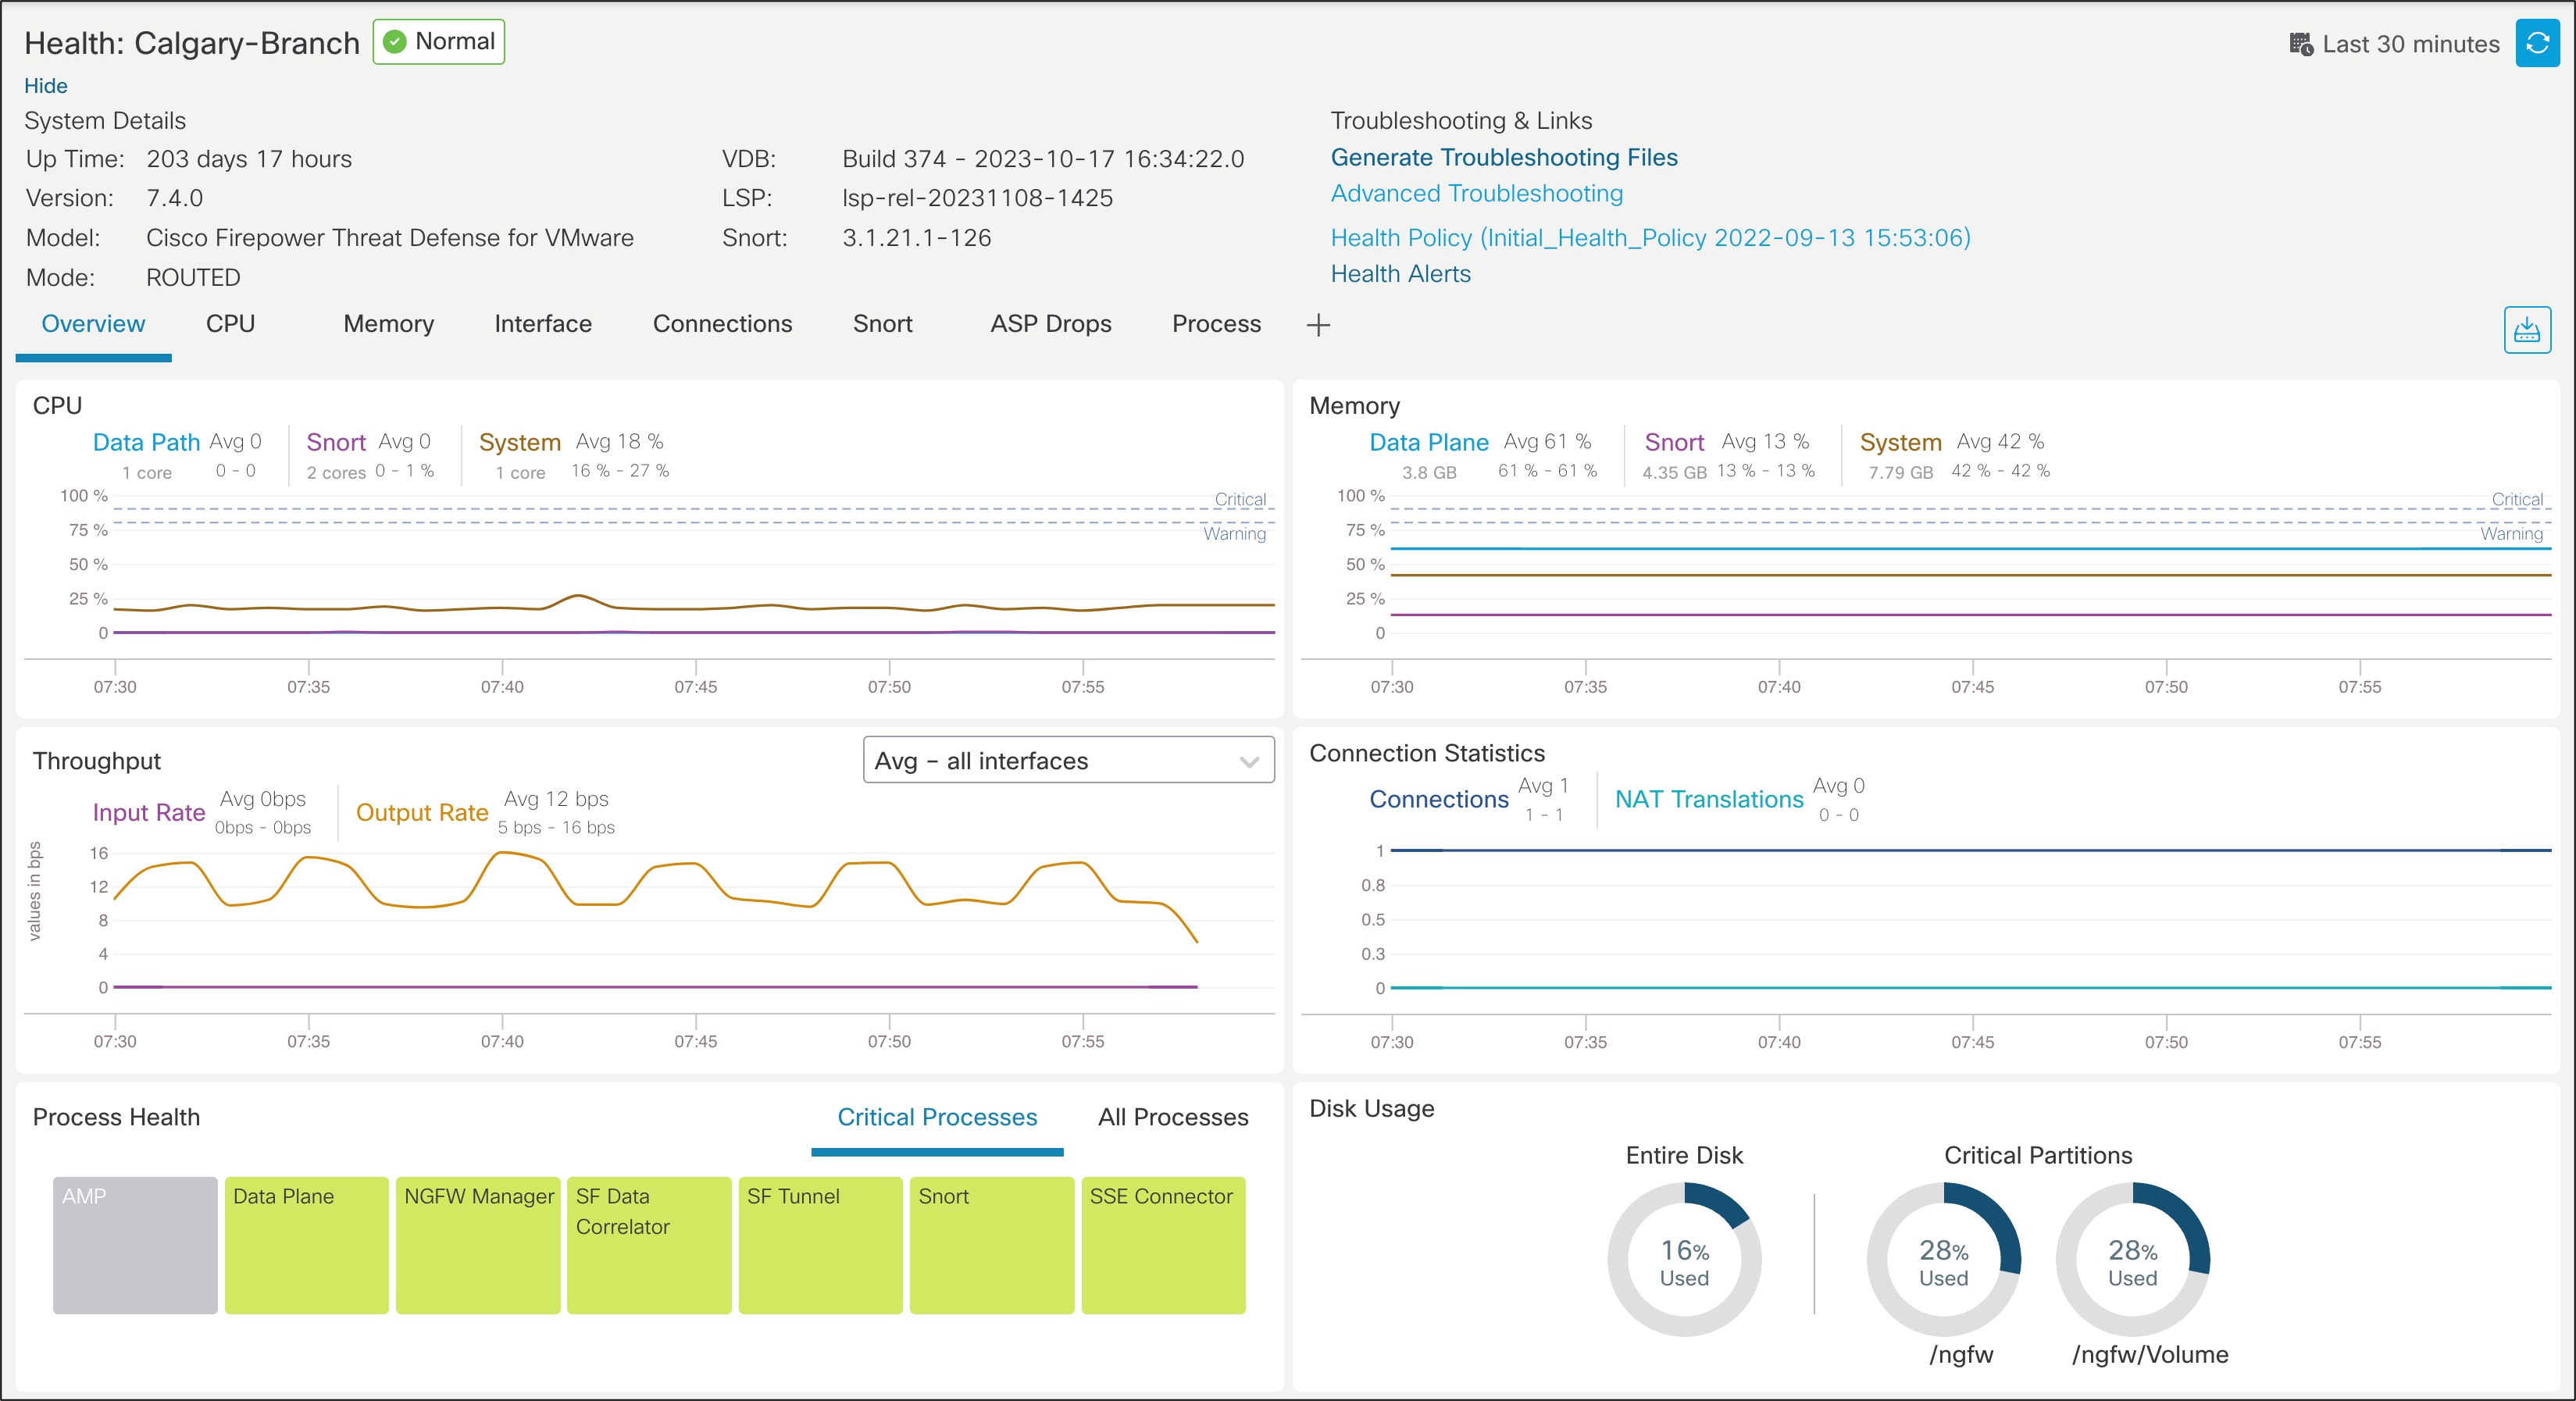This screenshot has height=1401, width=2576.
Task: Click the calendar time range icon
Action: point(2300,44)
